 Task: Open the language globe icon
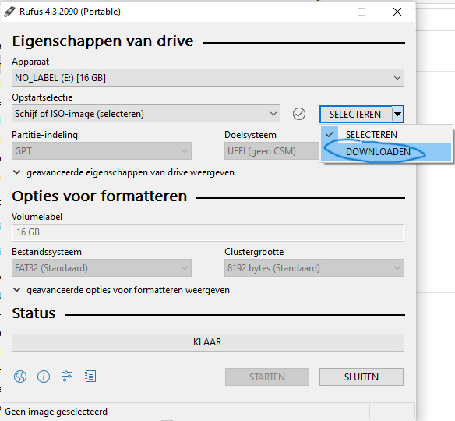(x=20, y=377)
